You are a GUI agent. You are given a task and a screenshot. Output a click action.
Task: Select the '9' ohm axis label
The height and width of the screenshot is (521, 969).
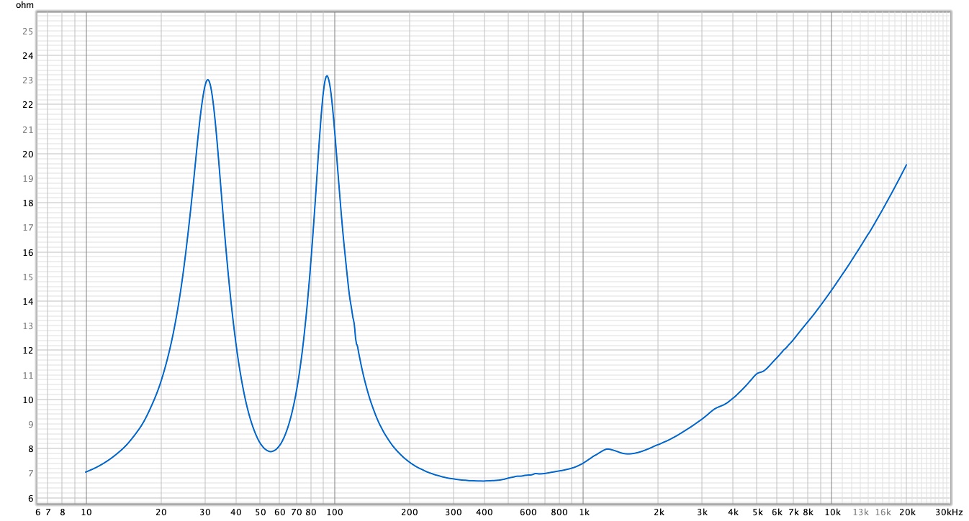click(30, 425)
